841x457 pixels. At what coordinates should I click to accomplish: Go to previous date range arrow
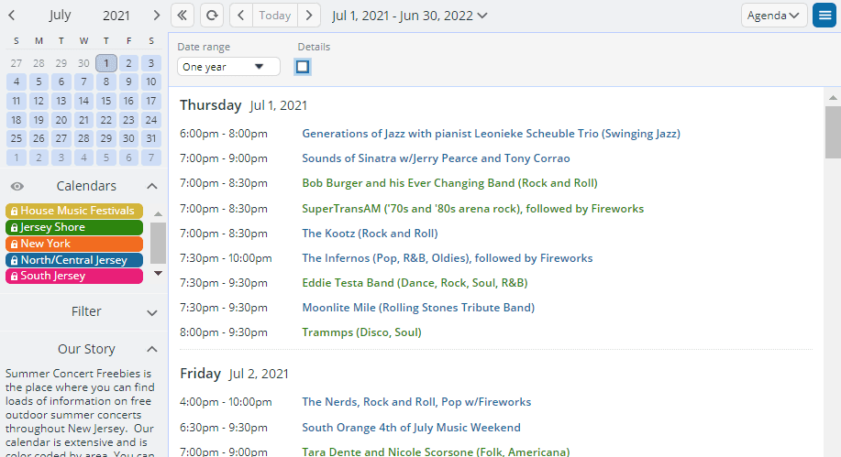240,16
